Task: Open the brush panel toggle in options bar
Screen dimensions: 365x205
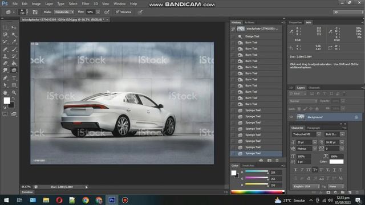Action: click(35, 12)
